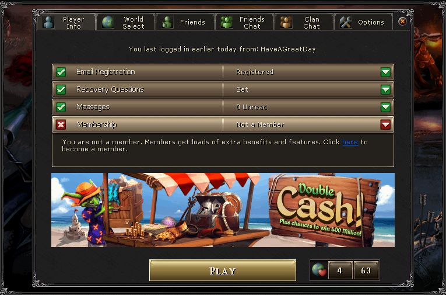Select world number 63 box
The image size is (446, 295).
pos(366,270)
